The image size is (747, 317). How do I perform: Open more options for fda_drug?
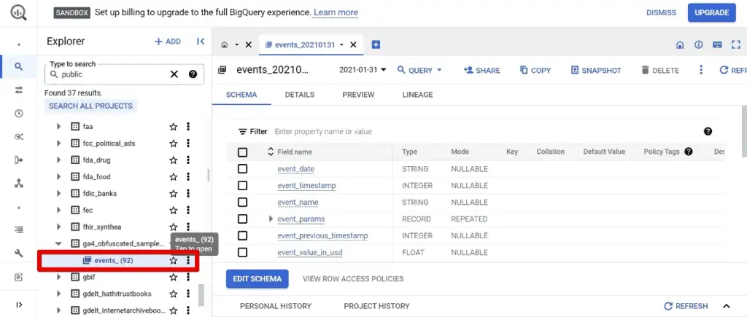click(188, 160)
